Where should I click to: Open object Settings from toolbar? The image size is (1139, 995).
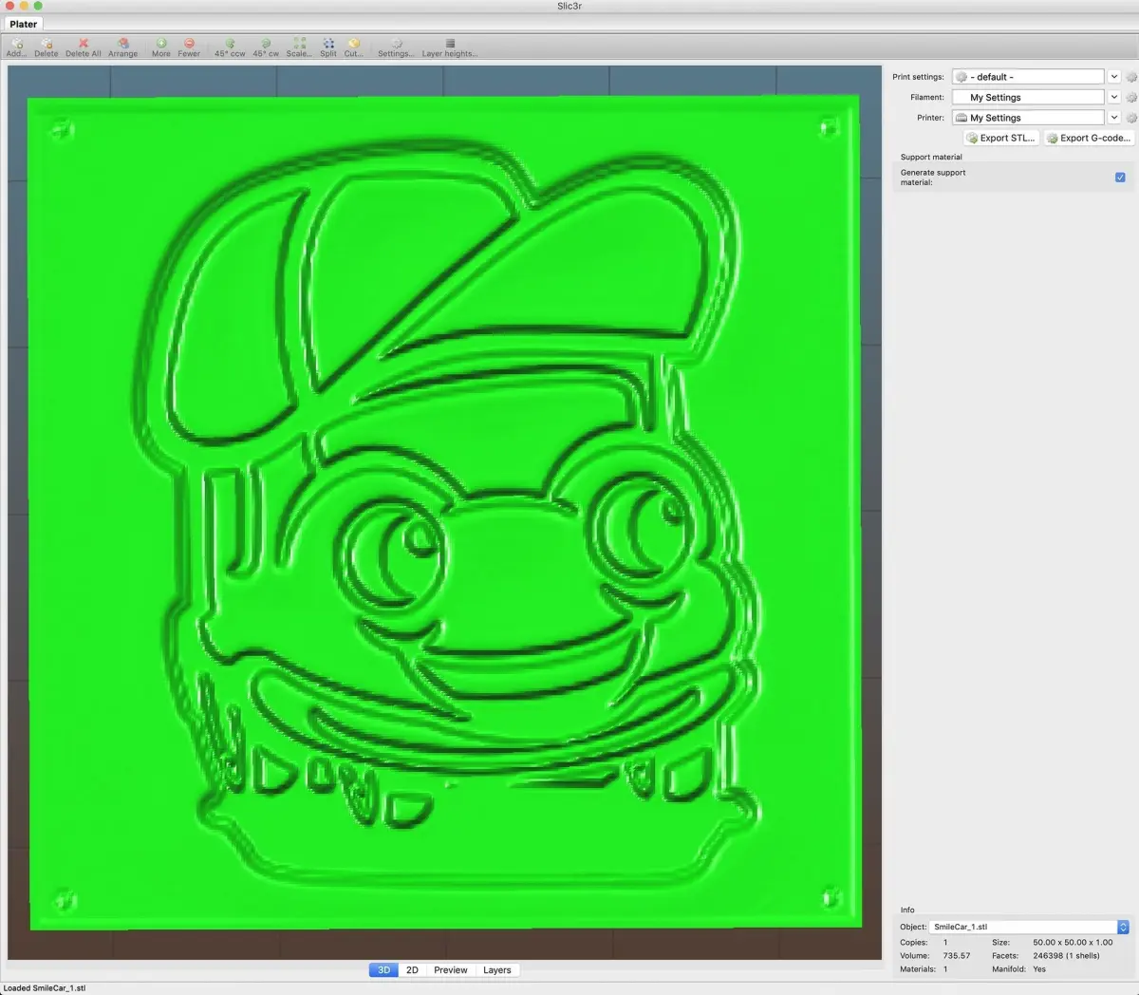tap(396, 47)
